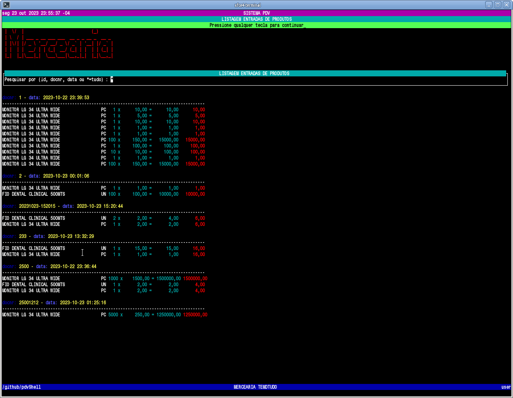Click the red total 1250000,00
The image size is (513, 398).
coord(195,315)
